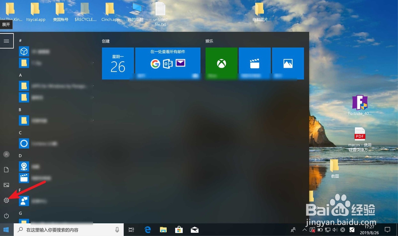Click the People icon in the taskbar
Screen dimensions: 398x236
click(293, 230)
